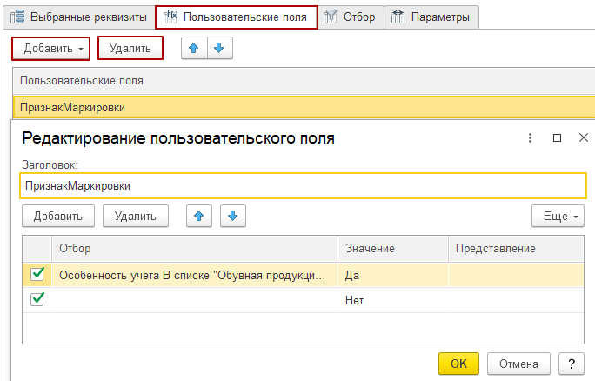Click the empty Представление cell of Да row
The width and height of the screenshot is (595, 381).
tap(516, 275)
